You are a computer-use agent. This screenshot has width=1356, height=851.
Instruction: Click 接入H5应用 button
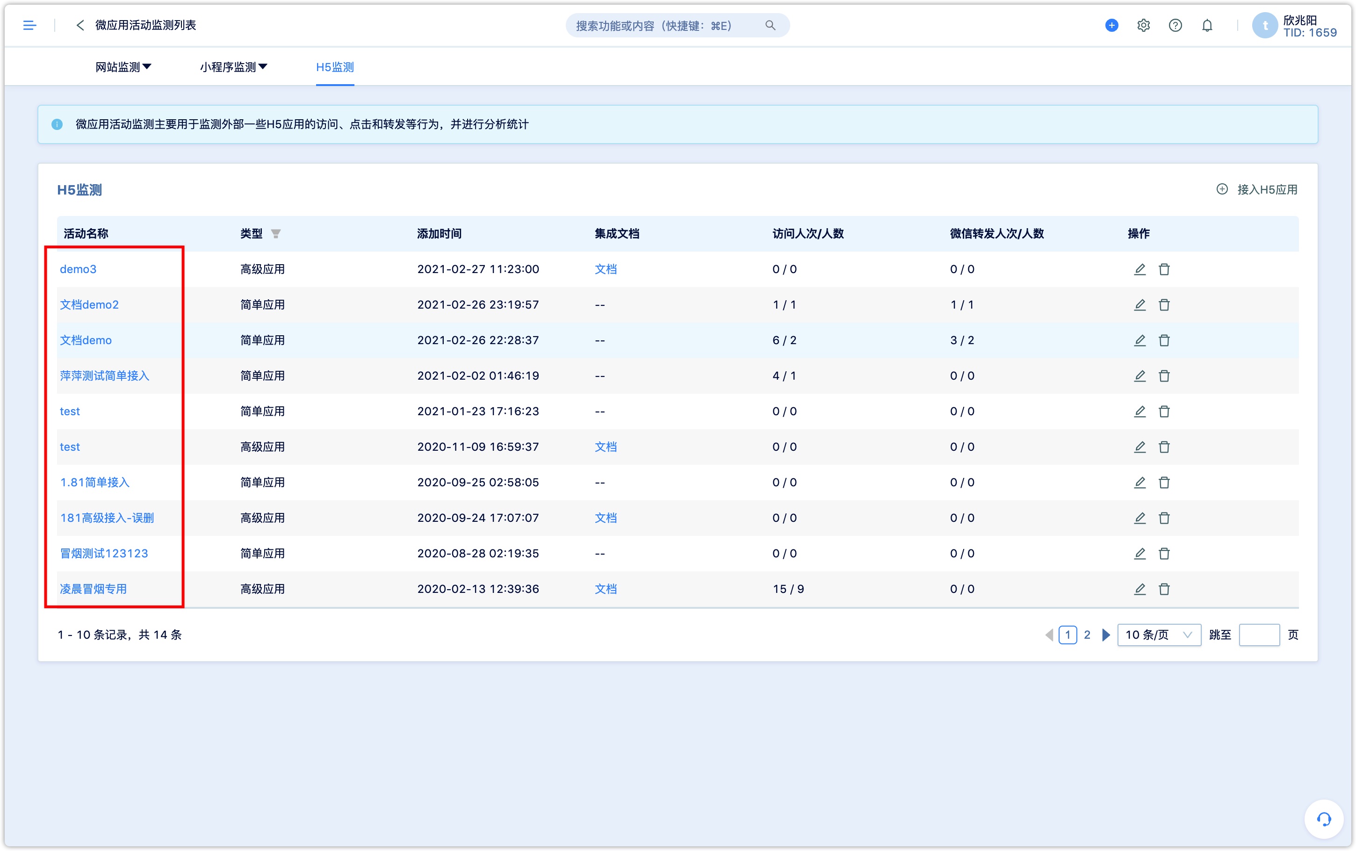pos(1257,190)
